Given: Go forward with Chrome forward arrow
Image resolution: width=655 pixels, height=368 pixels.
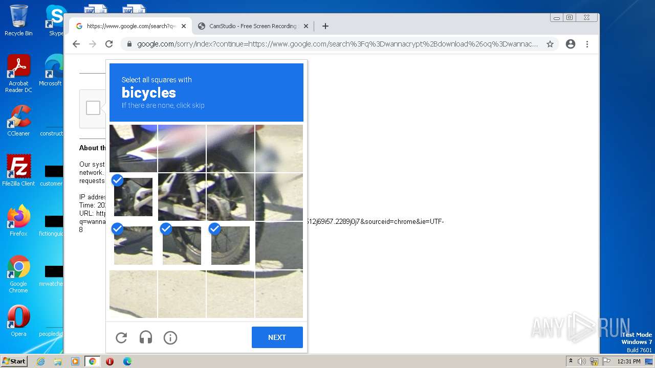Looking at the screenshot, I should coord(93,44).
